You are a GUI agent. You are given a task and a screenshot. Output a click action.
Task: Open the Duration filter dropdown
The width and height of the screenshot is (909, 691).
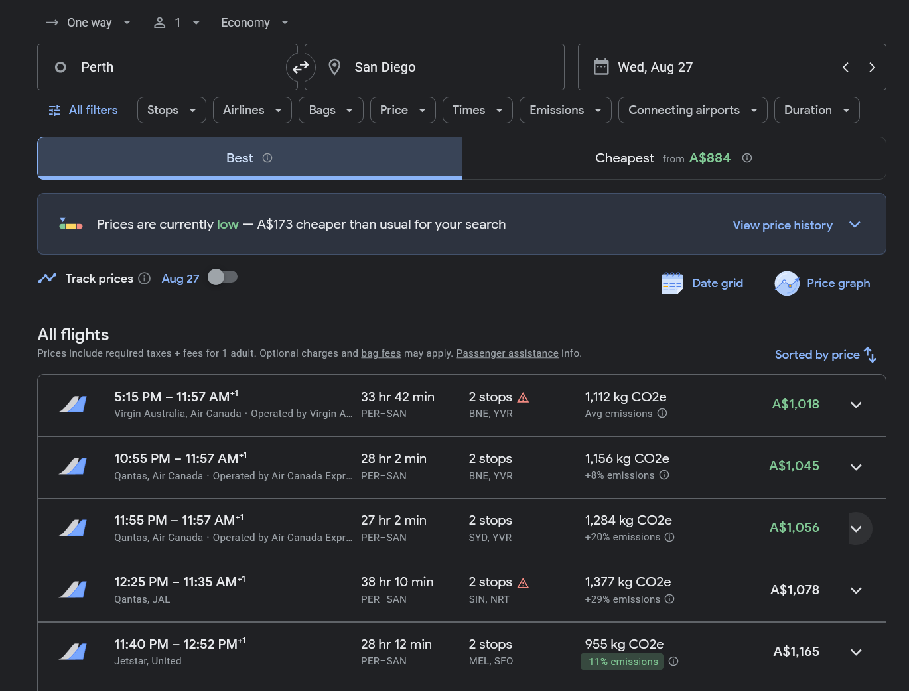tap(817, 110)
